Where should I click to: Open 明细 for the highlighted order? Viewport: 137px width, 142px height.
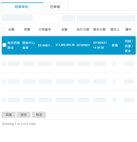(x=128, y=41)
